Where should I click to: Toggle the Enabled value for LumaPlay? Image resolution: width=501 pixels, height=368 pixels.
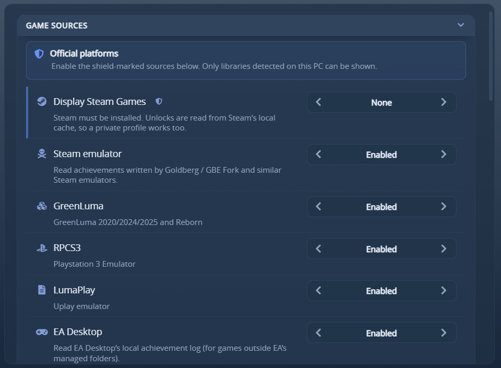[x=381, y=291]
